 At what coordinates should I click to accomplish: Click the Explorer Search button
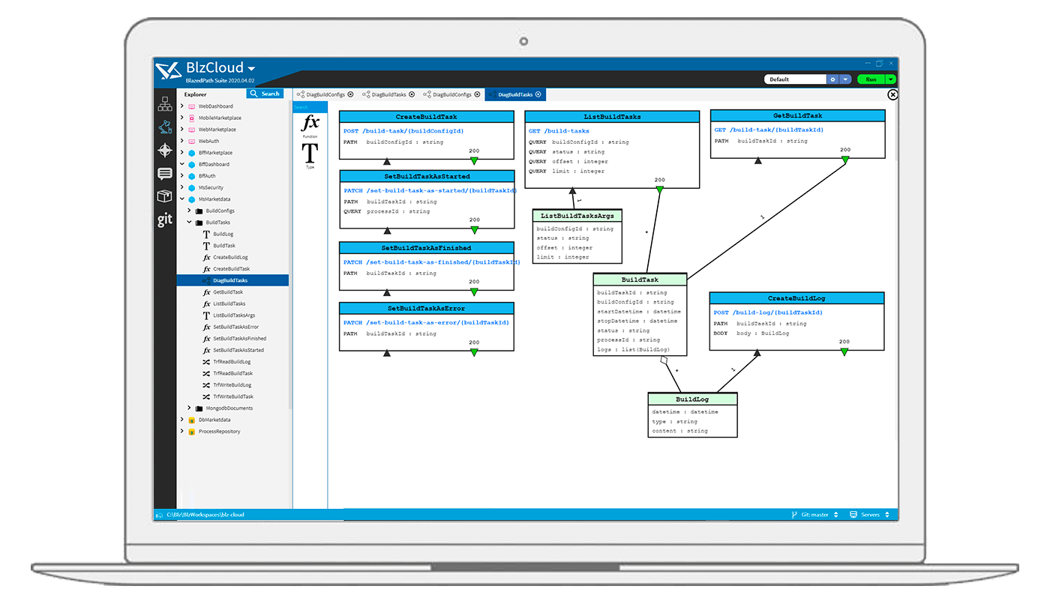[265, 94]
